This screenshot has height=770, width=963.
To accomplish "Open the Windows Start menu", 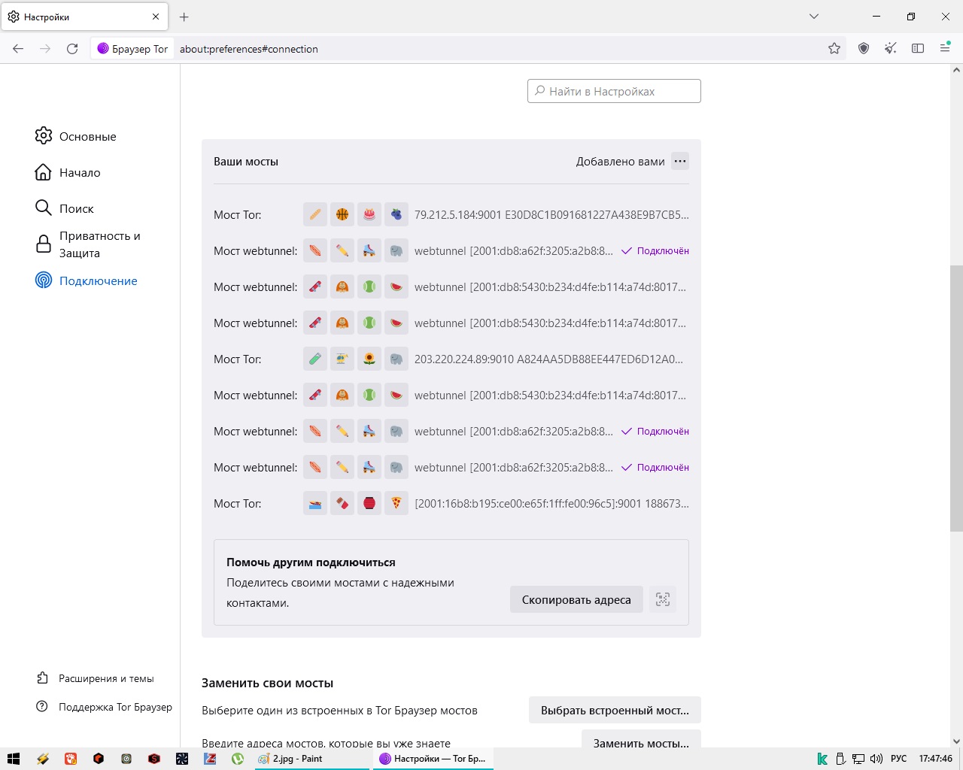I will [14, 759].
